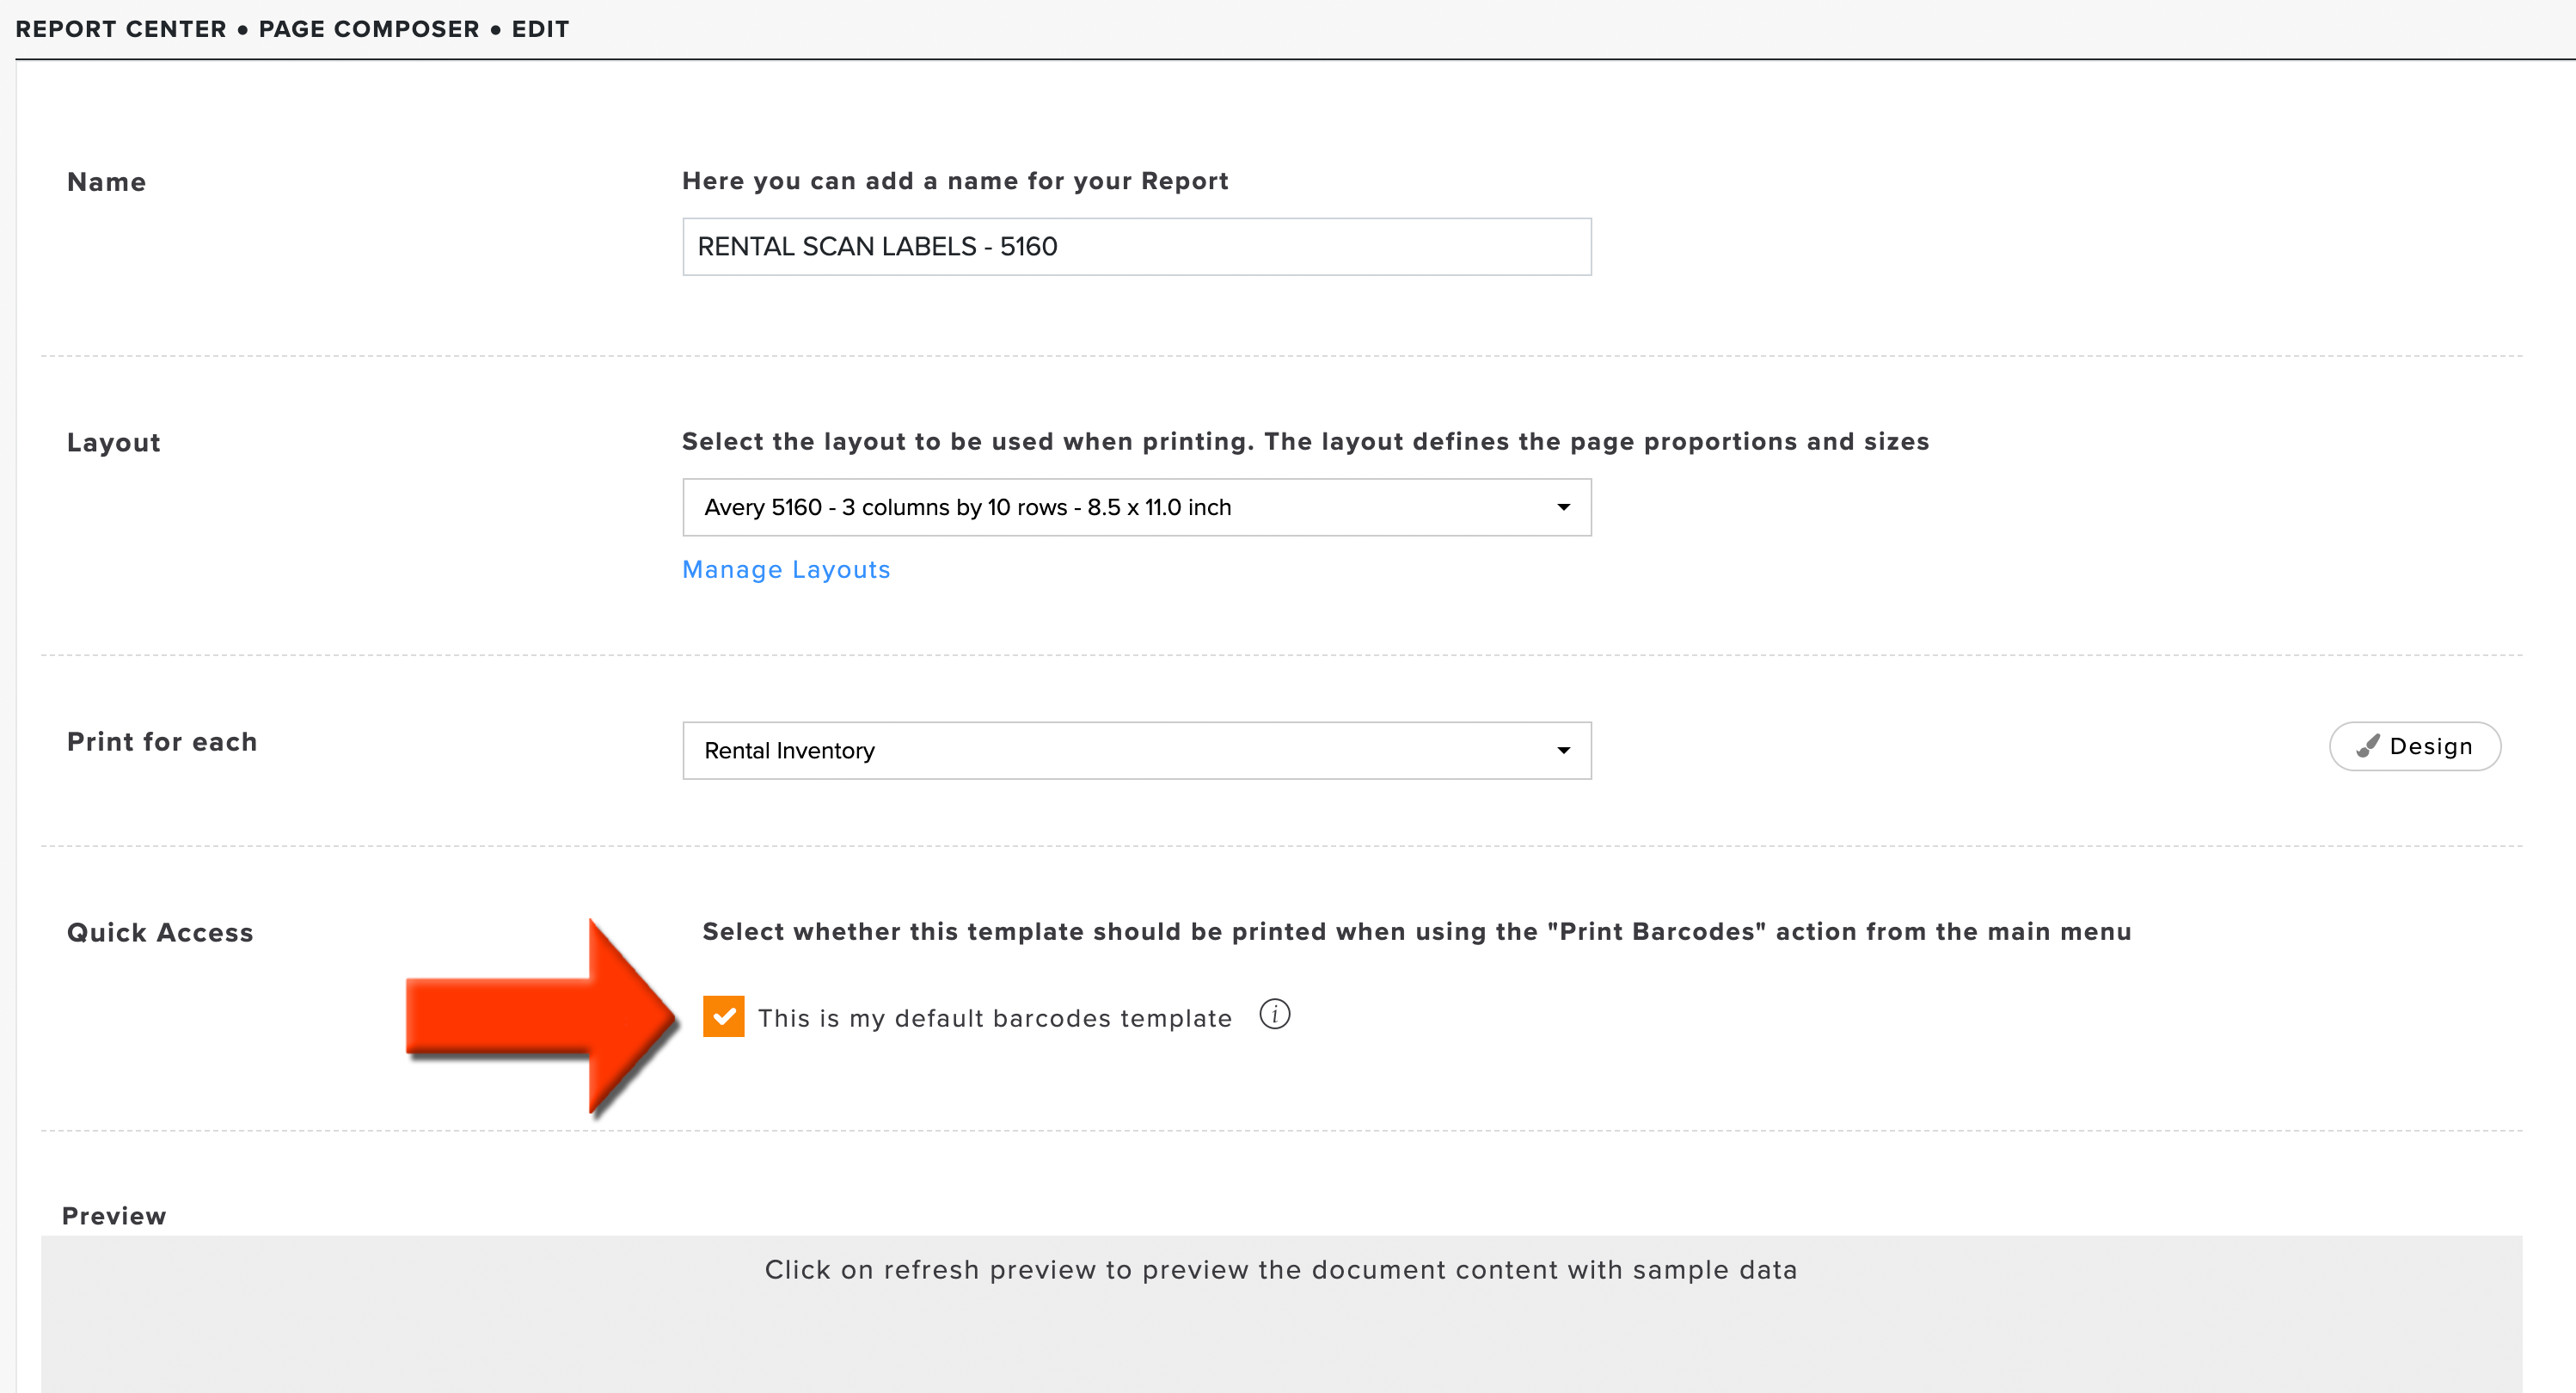Viewport: 2576px width, 1393px height.
Task: Click the Preview heading
Action: pyautogui.click(x=114, y=1215)
